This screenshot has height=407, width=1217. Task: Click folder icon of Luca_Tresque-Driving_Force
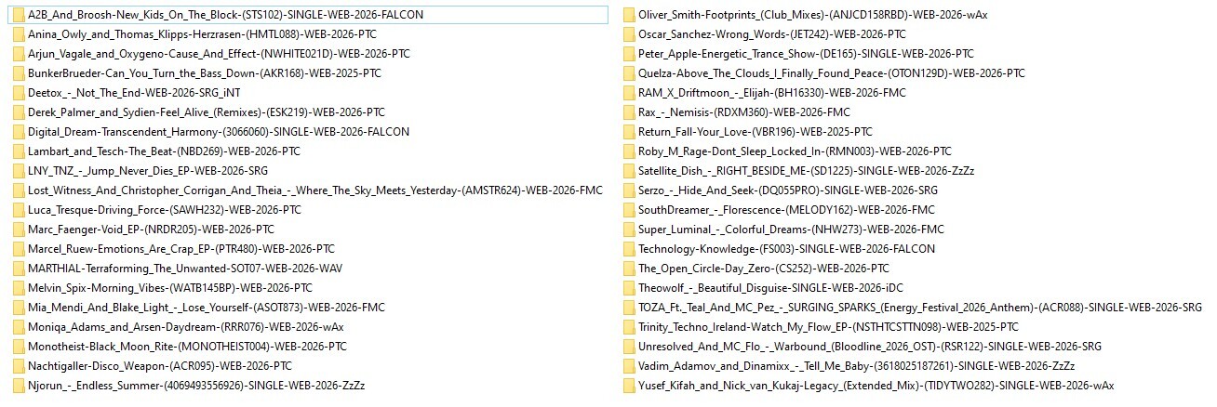tap(19, 210)
